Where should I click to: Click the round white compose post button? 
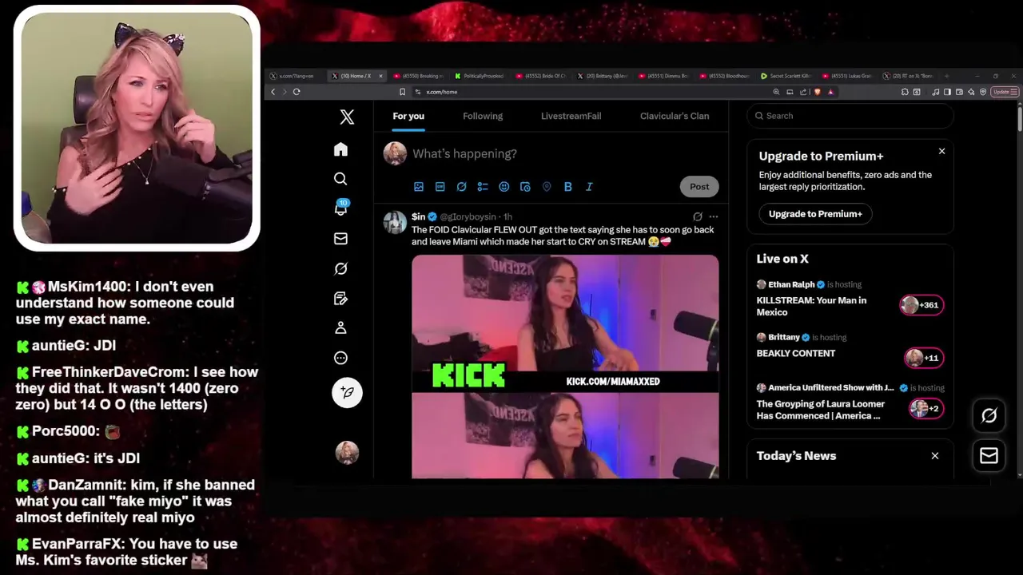pos(347,392)
